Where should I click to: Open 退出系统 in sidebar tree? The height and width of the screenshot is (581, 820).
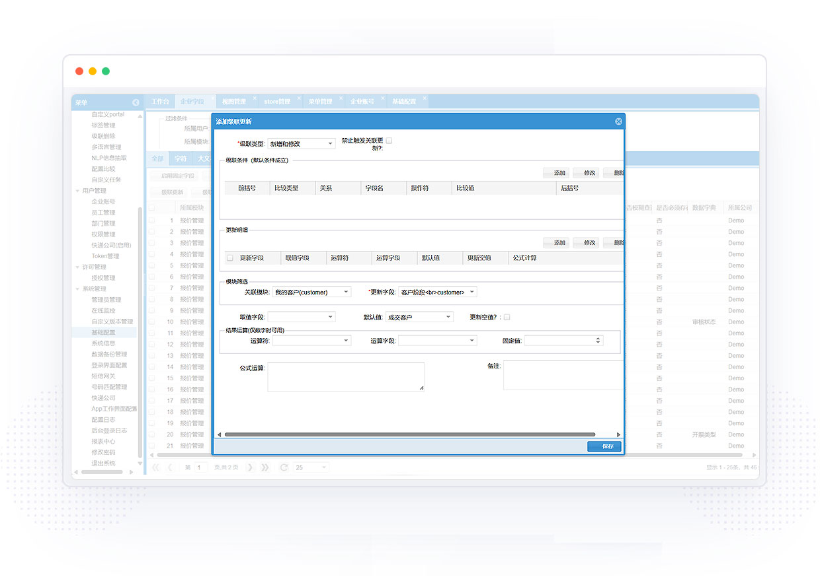103,463
